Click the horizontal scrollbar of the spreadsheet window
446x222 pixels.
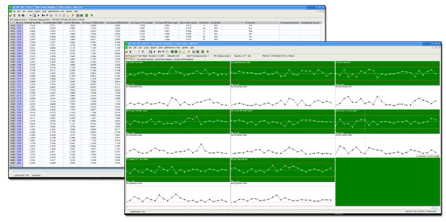pyautogui.click(x=67, y=171)
